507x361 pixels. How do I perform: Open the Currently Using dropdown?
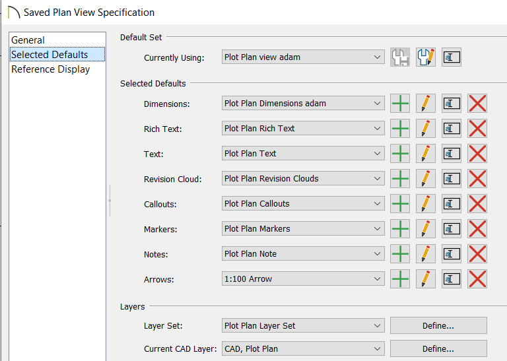303,57
